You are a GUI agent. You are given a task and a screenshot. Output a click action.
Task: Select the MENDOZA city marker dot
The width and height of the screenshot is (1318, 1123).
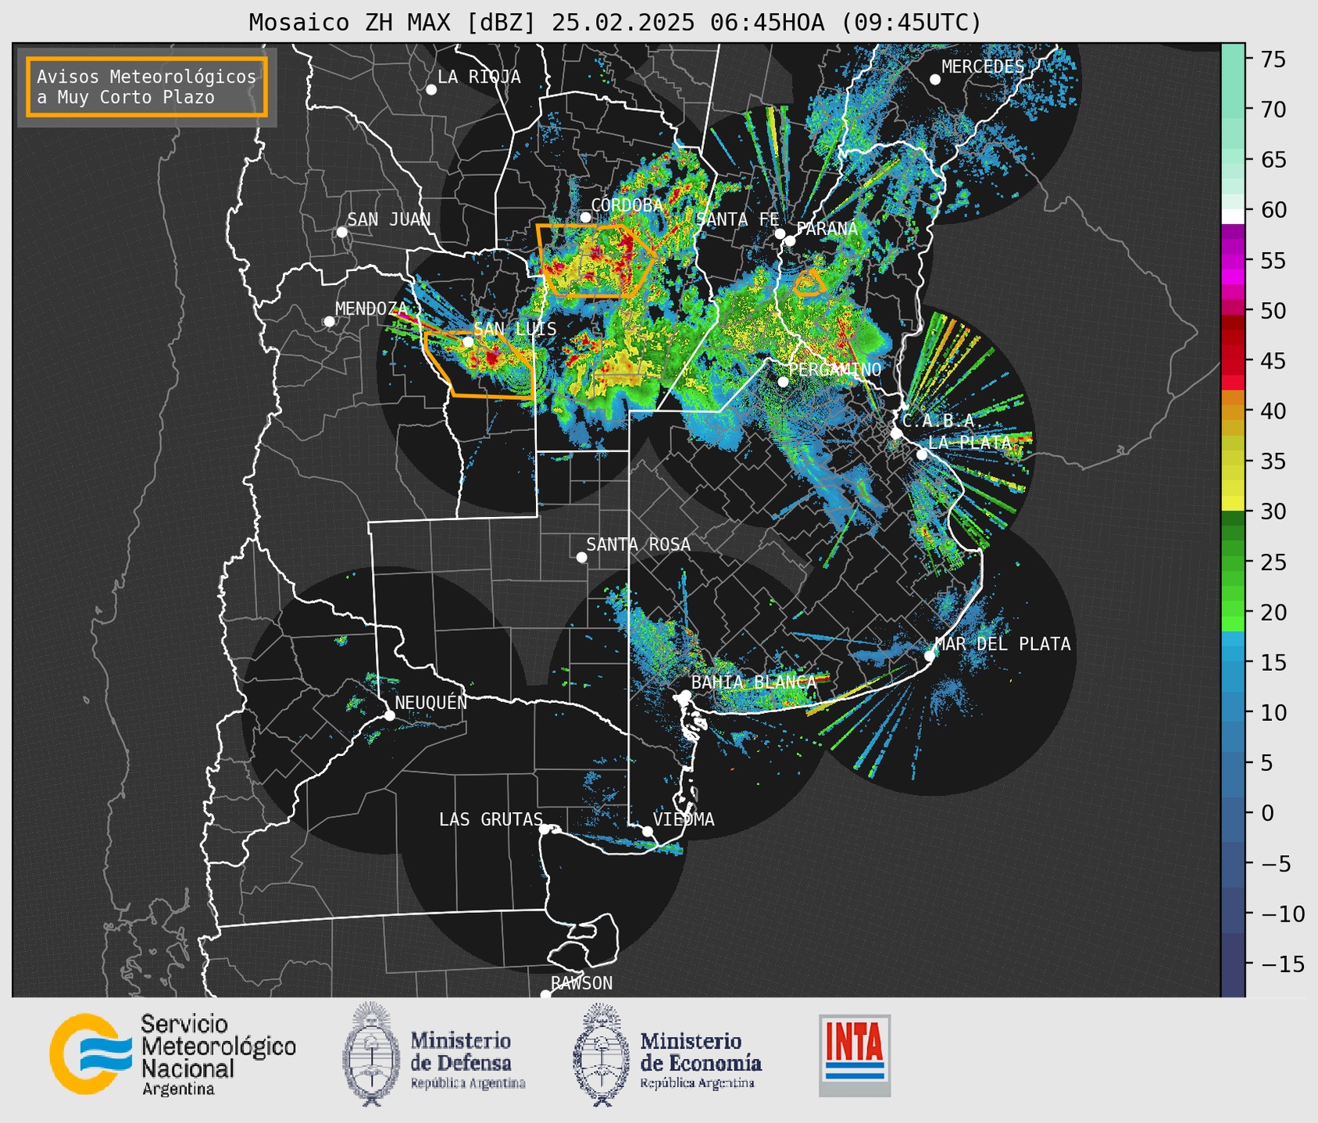pyautogui.click(x=329, y=322)
